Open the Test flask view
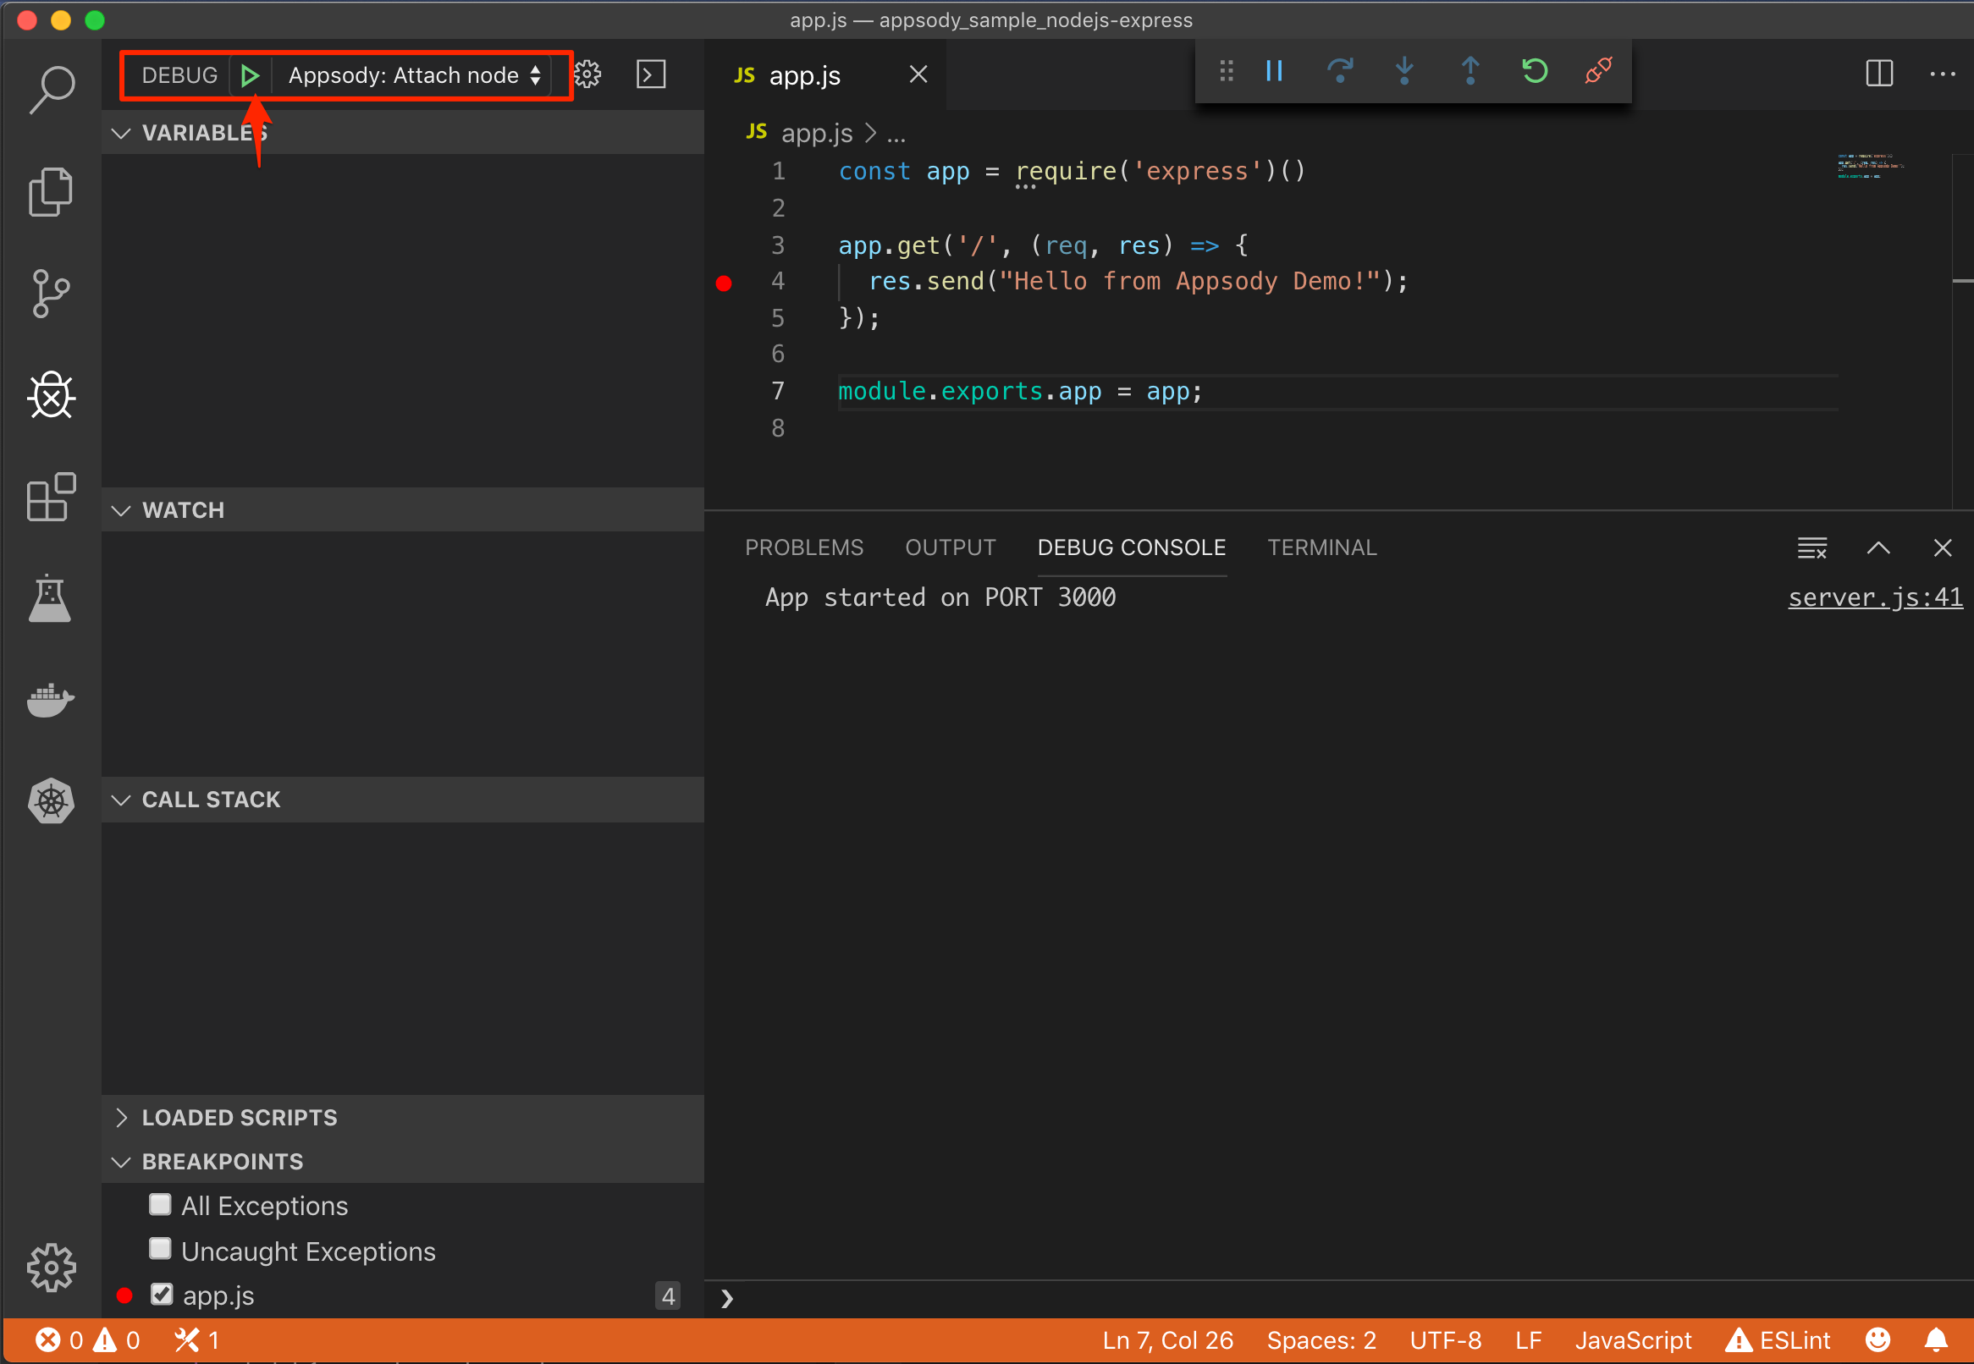 pyautogui.click(x=50, y=598)
